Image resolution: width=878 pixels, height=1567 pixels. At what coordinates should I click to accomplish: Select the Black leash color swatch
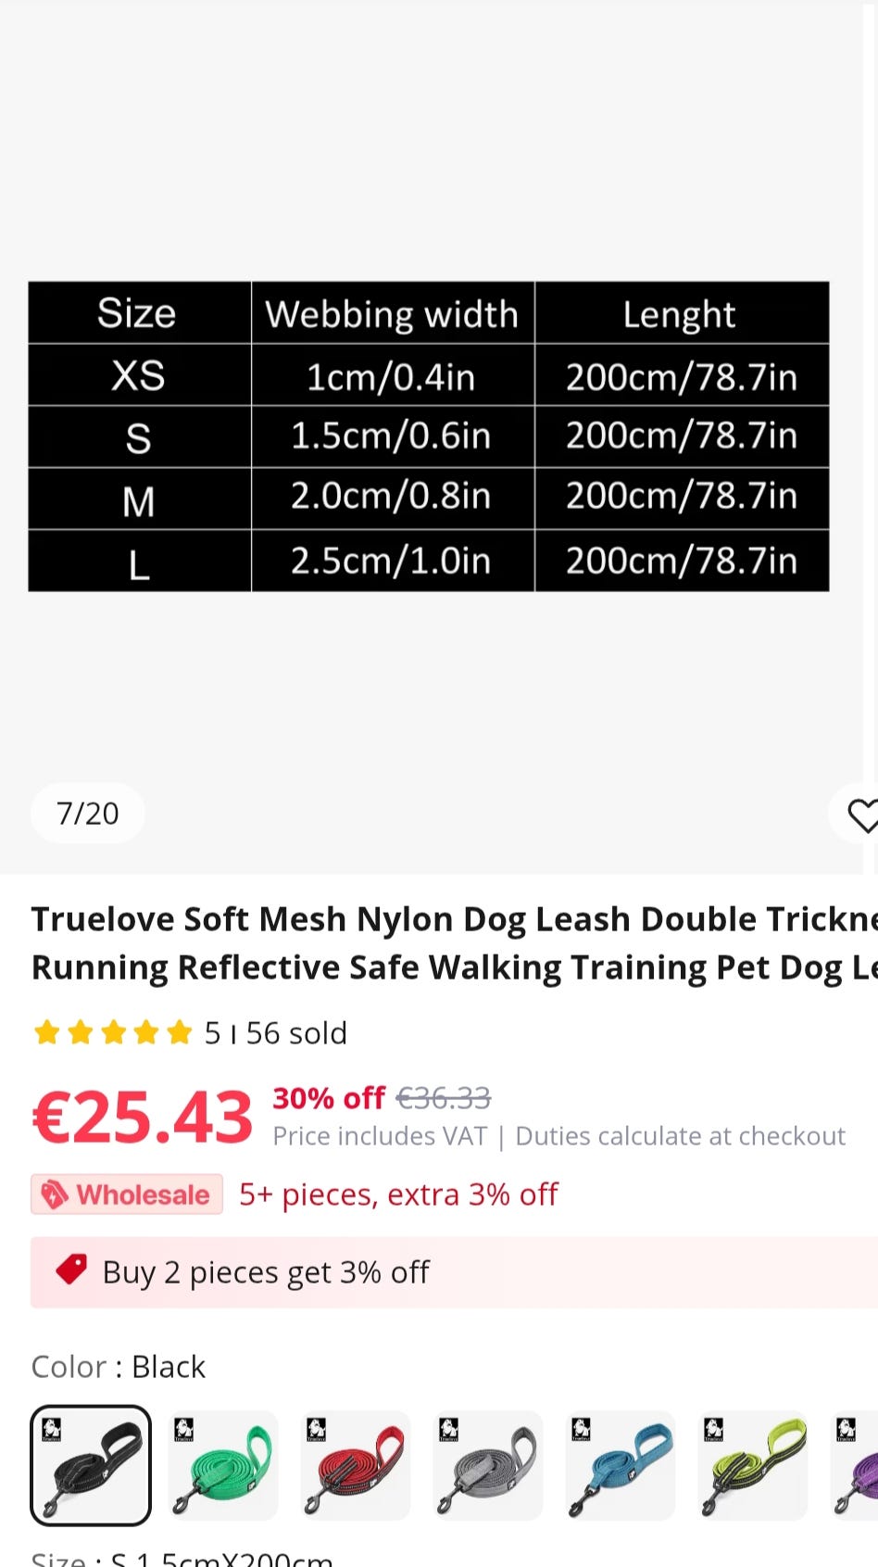(x=91, y=1465)
